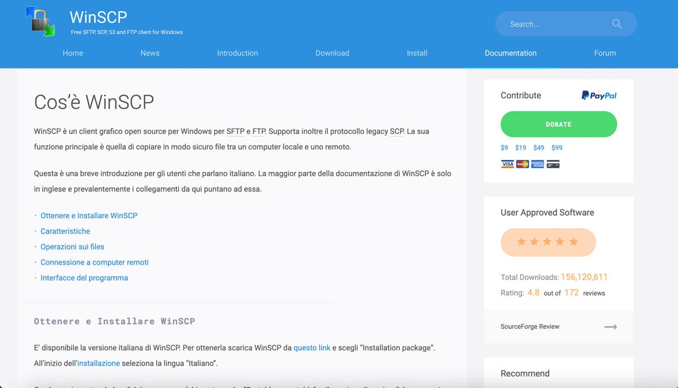
Task: Open 'Connessione a computer remoti' link
Action: coord(94,262)
